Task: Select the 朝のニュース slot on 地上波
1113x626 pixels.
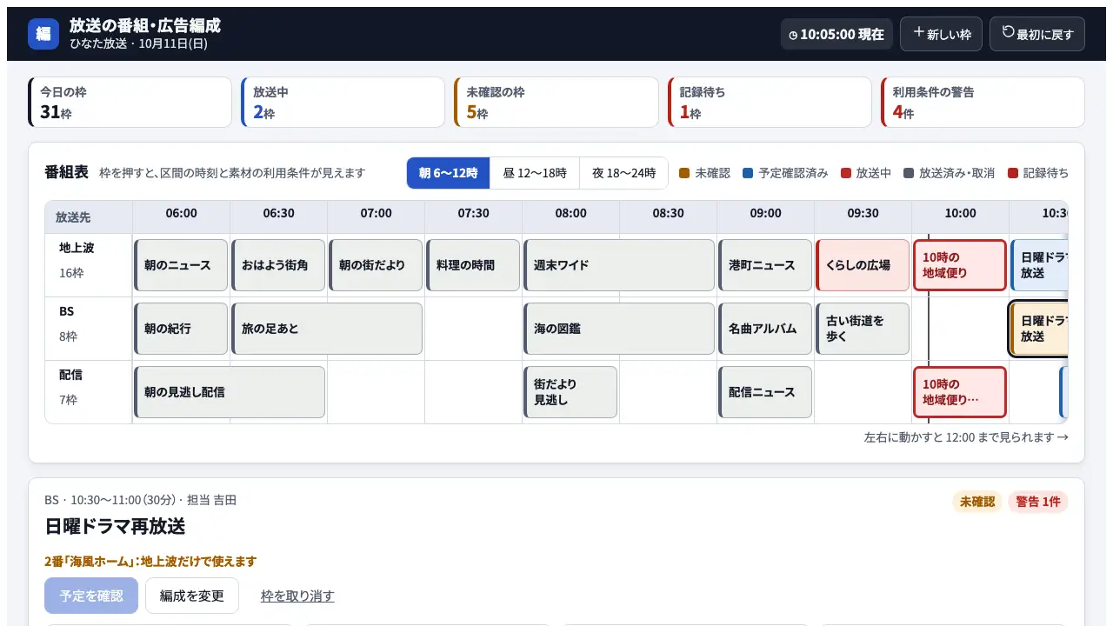Action: (181, 265)
